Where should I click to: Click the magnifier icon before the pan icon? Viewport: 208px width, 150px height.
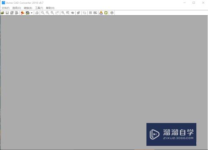coord(68,13)
